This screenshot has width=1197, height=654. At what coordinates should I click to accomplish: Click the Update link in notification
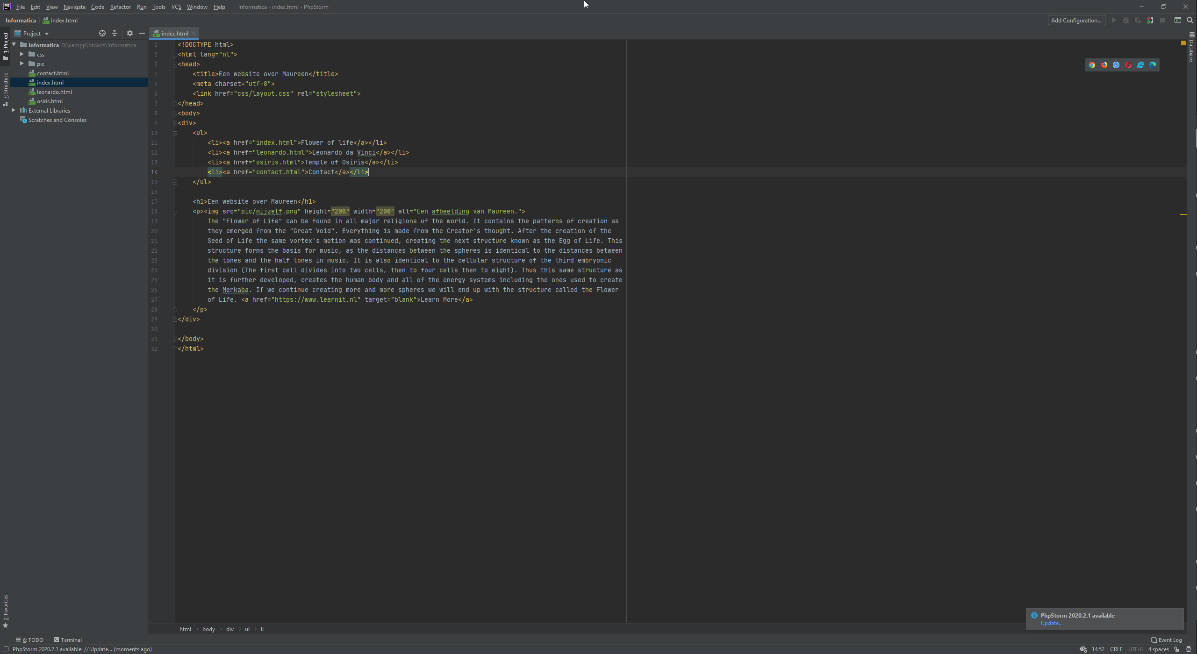[1051, 623]
